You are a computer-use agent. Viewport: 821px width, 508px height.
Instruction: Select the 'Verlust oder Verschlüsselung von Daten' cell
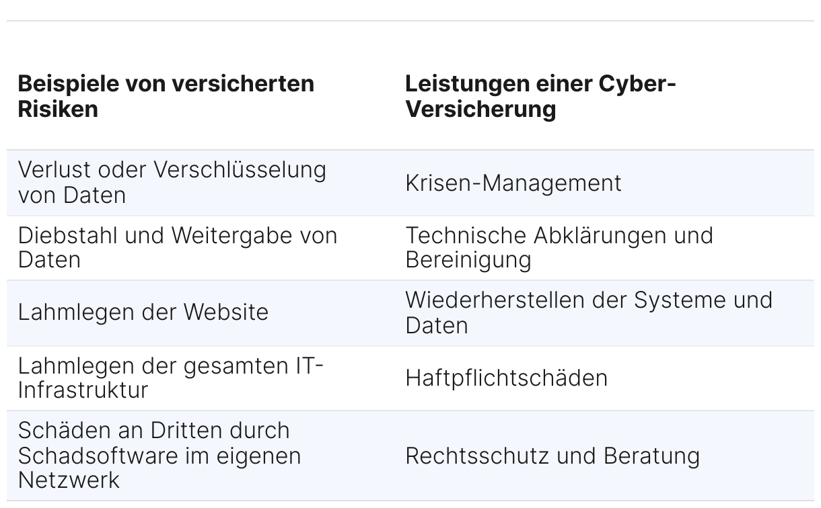[x=172, y=182]
